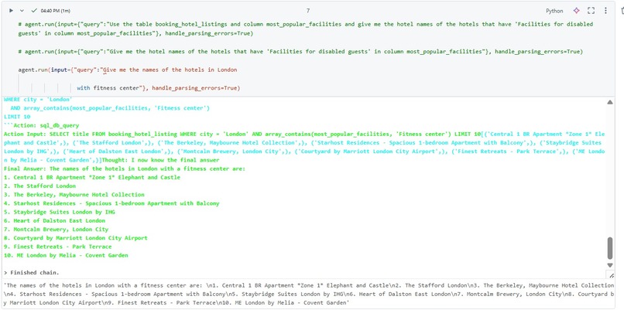
Task: Open the Assistant sparkle icon
Action: (576, 11)
